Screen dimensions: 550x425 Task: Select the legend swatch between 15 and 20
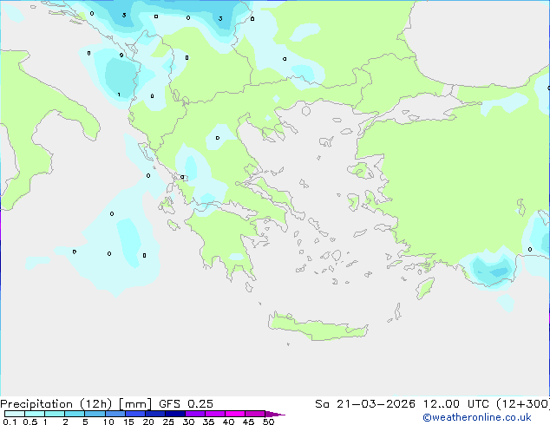click(x=134, y=414)
